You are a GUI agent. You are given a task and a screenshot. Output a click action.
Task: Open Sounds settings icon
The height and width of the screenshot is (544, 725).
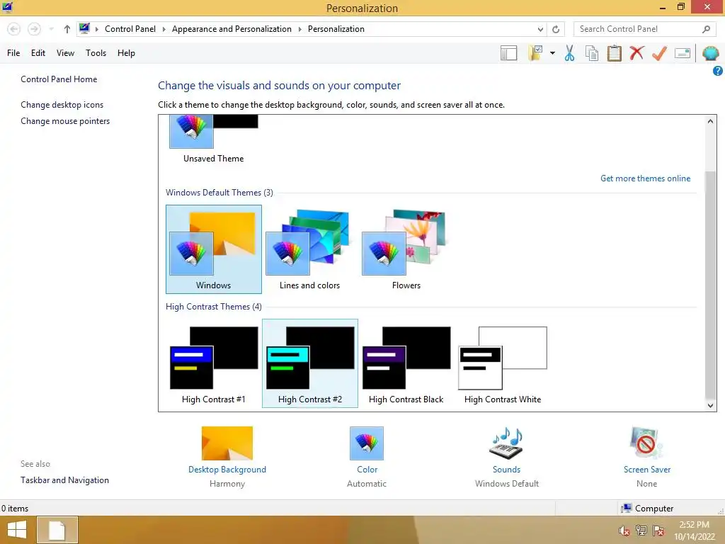506,443
